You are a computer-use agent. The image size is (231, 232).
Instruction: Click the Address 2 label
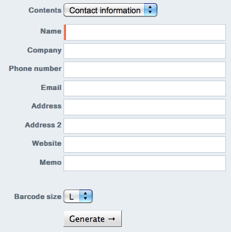pyautogui.click(x=43, y=125)
